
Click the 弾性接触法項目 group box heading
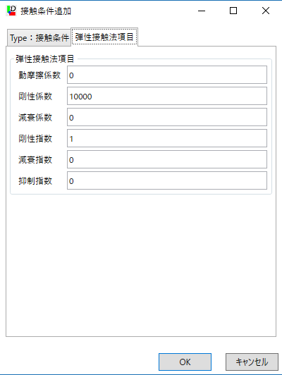[x=45, y=59]
